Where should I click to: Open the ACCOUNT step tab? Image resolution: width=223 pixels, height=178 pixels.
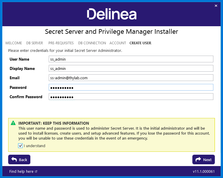coord(118,43)
